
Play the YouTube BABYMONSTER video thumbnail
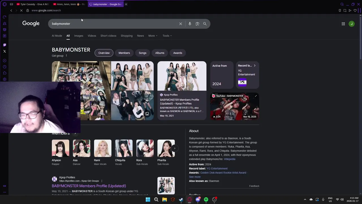click(x=235, y=107)
